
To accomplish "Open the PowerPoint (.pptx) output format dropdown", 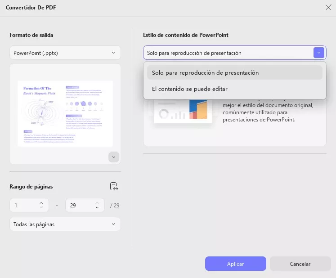I will (65, 53).
